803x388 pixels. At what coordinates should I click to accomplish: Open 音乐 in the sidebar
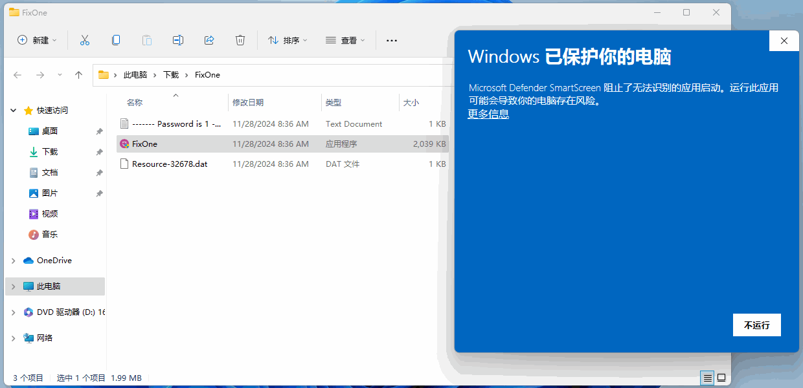click(50, 235)
